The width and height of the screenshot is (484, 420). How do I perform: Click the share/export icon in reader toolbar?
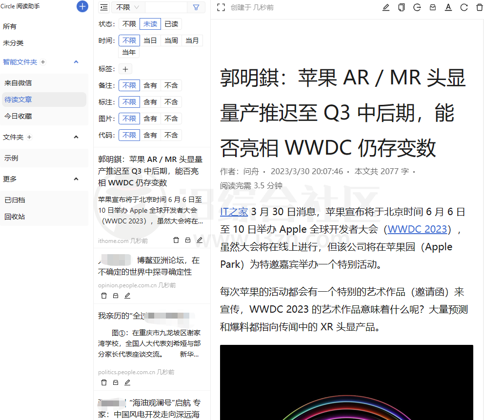[x=417, y=7]
